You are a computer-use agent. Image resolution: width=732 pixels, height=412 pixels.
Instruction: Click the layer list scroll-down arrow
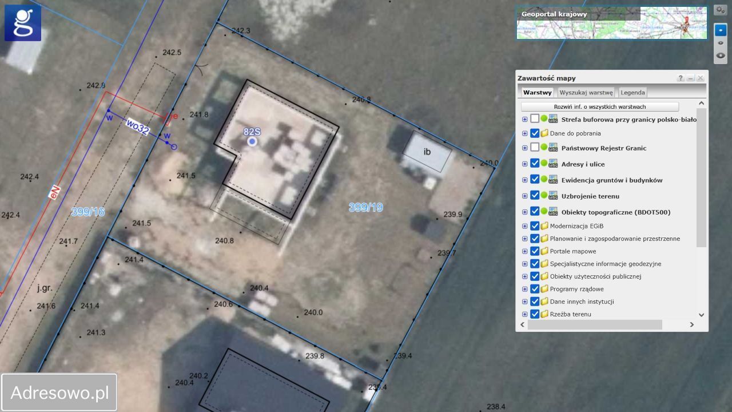pyautogui.click(x=702, y=315)
